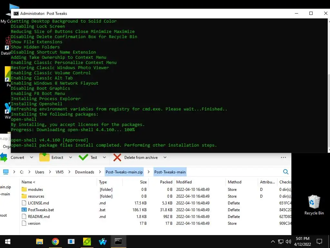Click breadcrumb chevron after Post-Tweaks-main.zip

[149, 172]
